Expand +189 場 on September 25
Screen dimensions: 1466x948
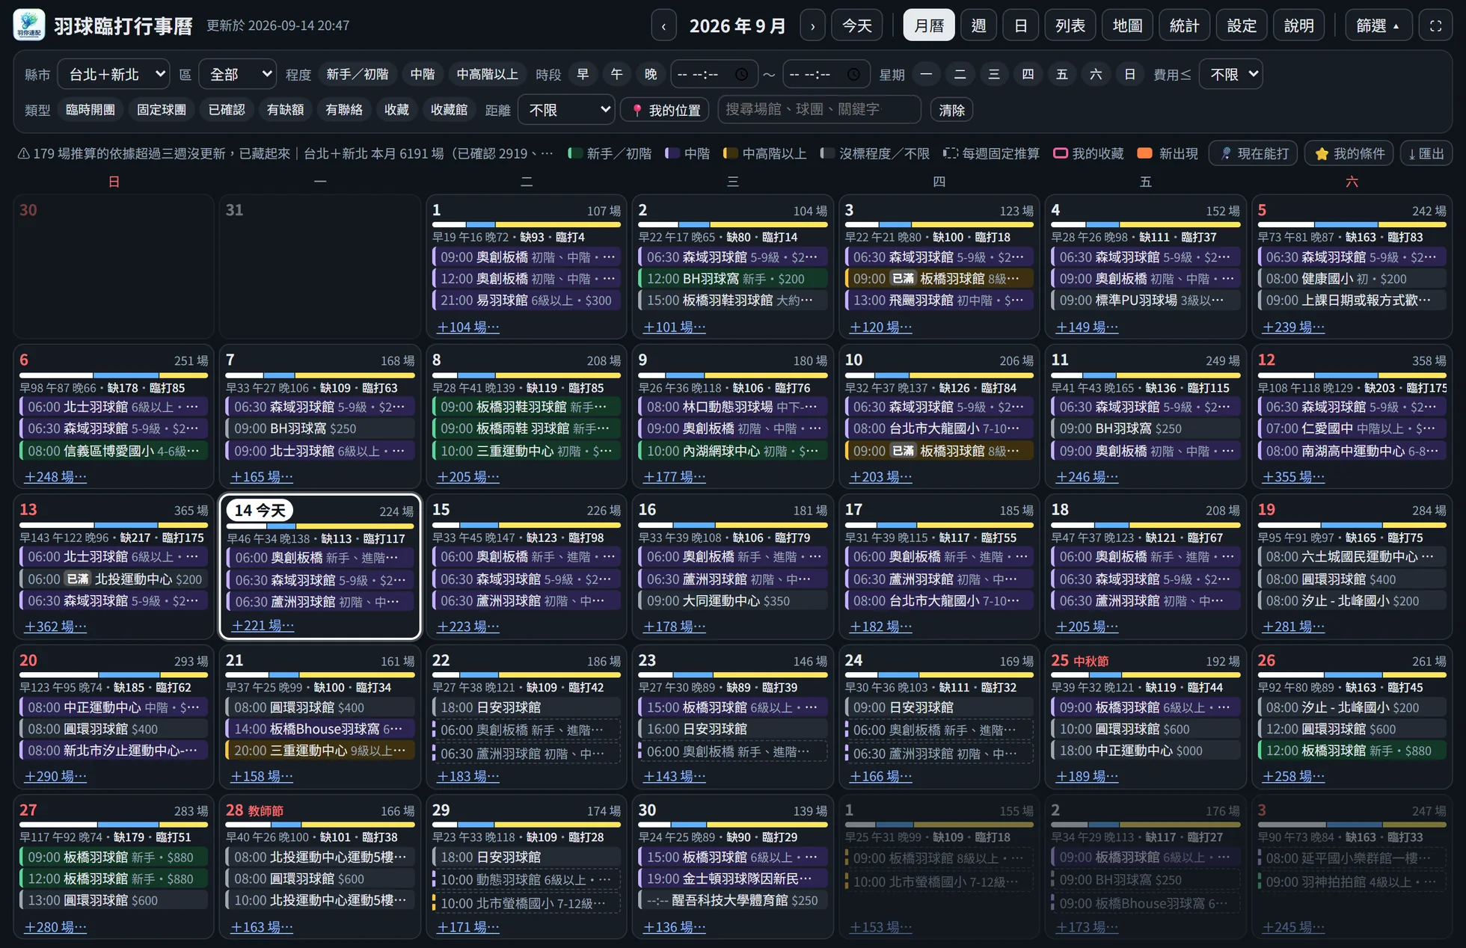pos(1087,776)
